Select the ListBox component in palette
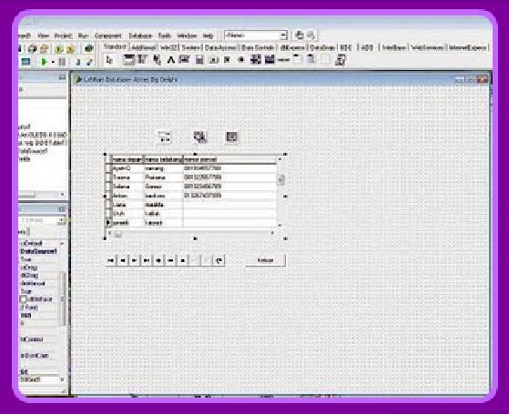Screen dimensions: 509x414 pyautogui.click(x=256, y=60)
